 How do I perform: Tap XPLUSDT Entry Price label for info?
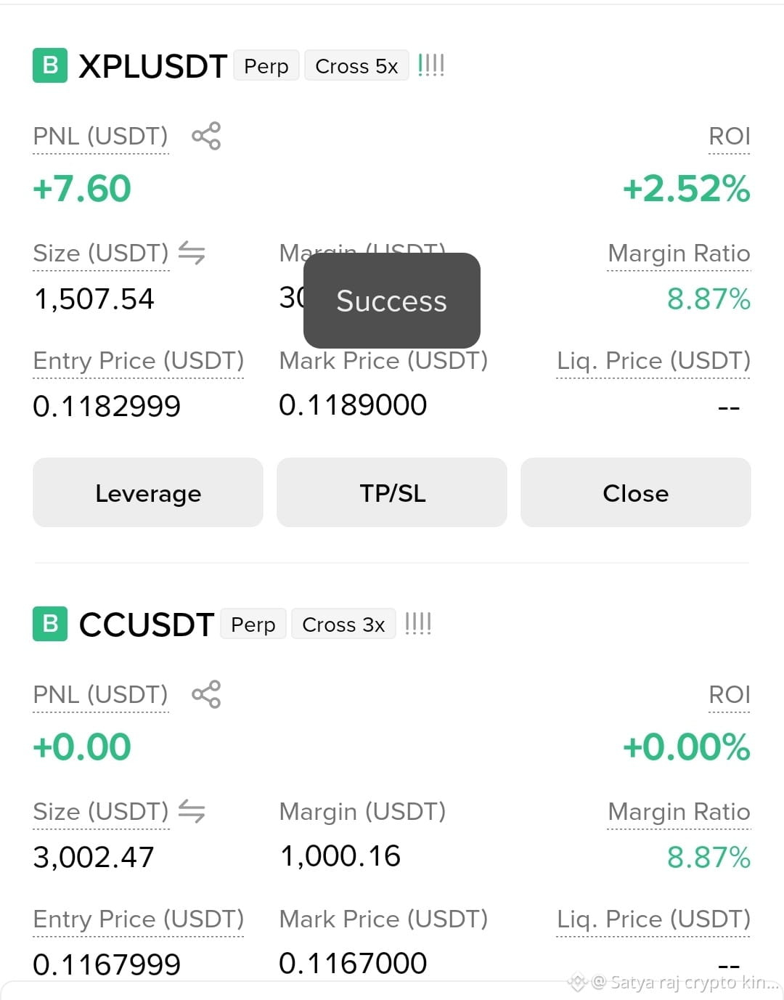(x=139, y=361)
